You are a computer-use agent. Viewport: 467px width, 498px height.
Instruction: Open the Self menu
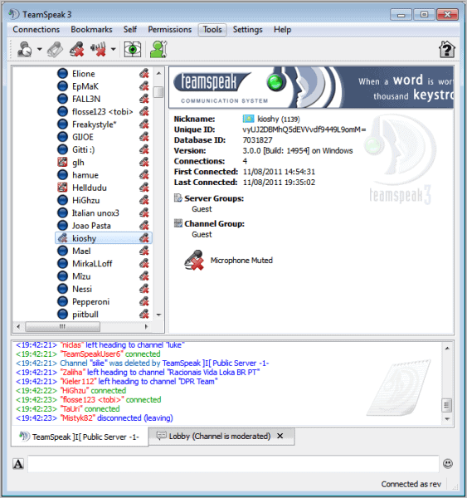click(x=130, y=30)
